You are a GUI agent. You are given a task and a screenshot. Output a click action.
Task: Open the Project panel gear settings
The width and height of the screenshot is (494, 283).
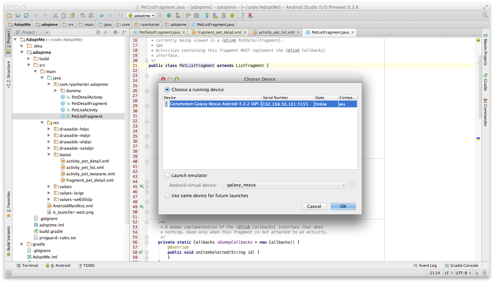pos(116,32)
